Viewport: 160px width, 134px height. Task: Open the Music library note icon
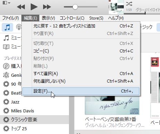coord(7,27)
